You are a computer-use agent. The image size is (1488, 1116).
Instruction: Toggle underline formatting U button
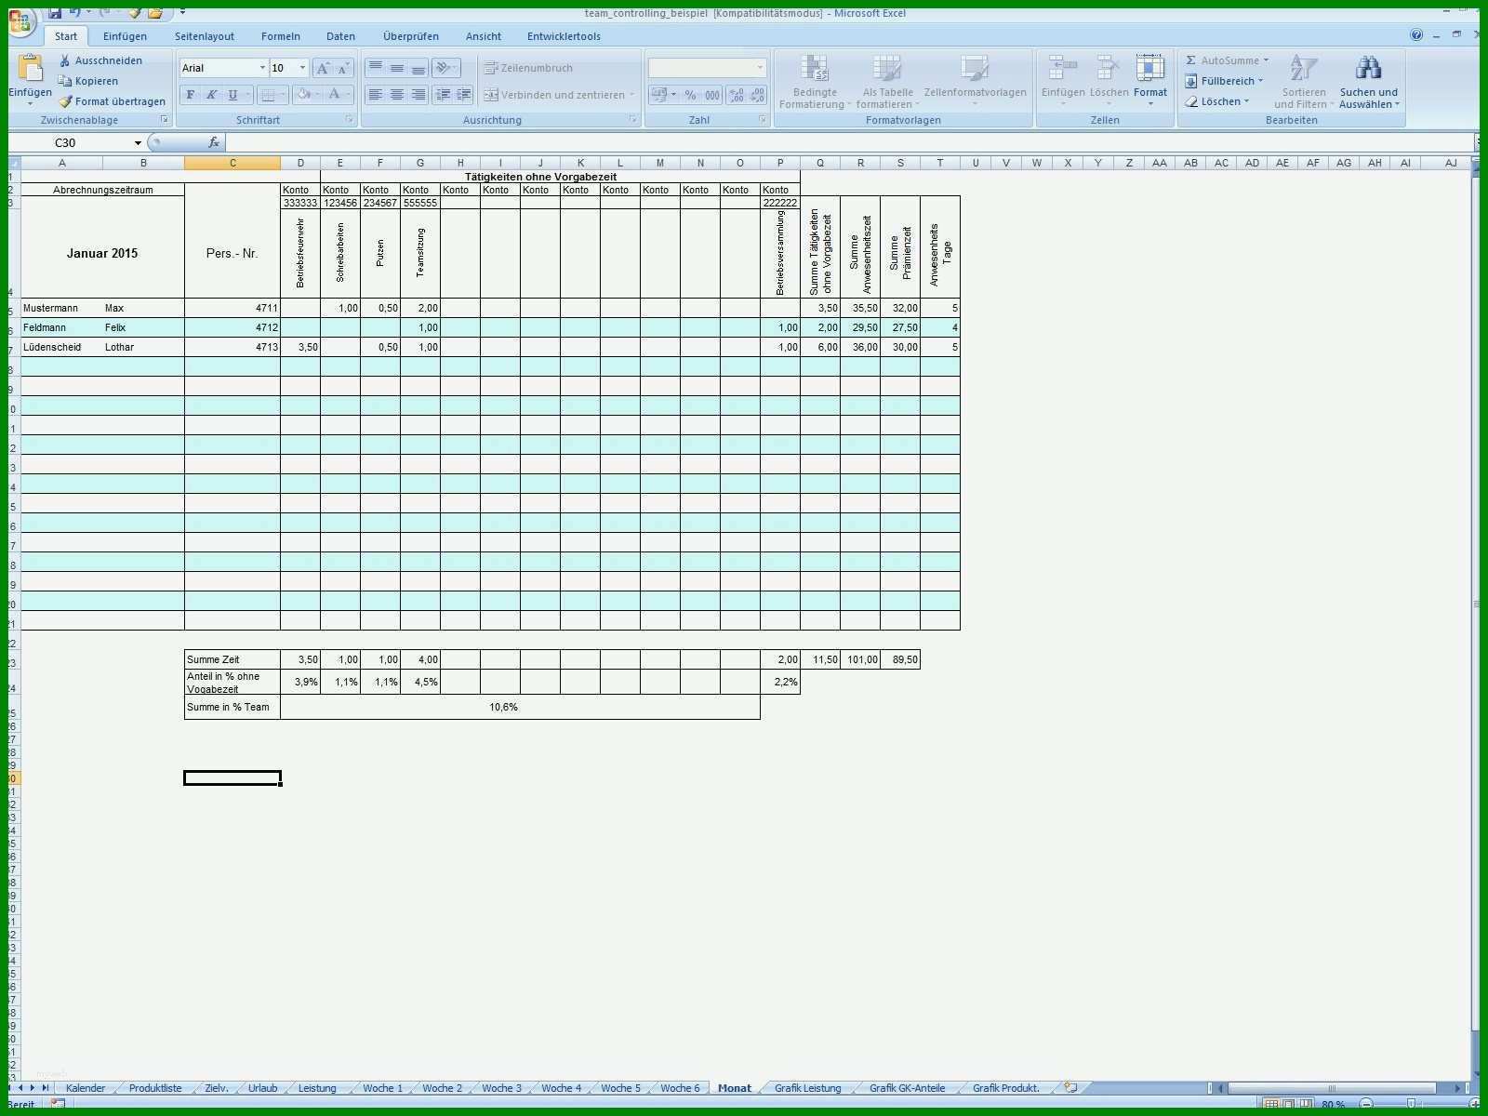[x=232, y=95]
